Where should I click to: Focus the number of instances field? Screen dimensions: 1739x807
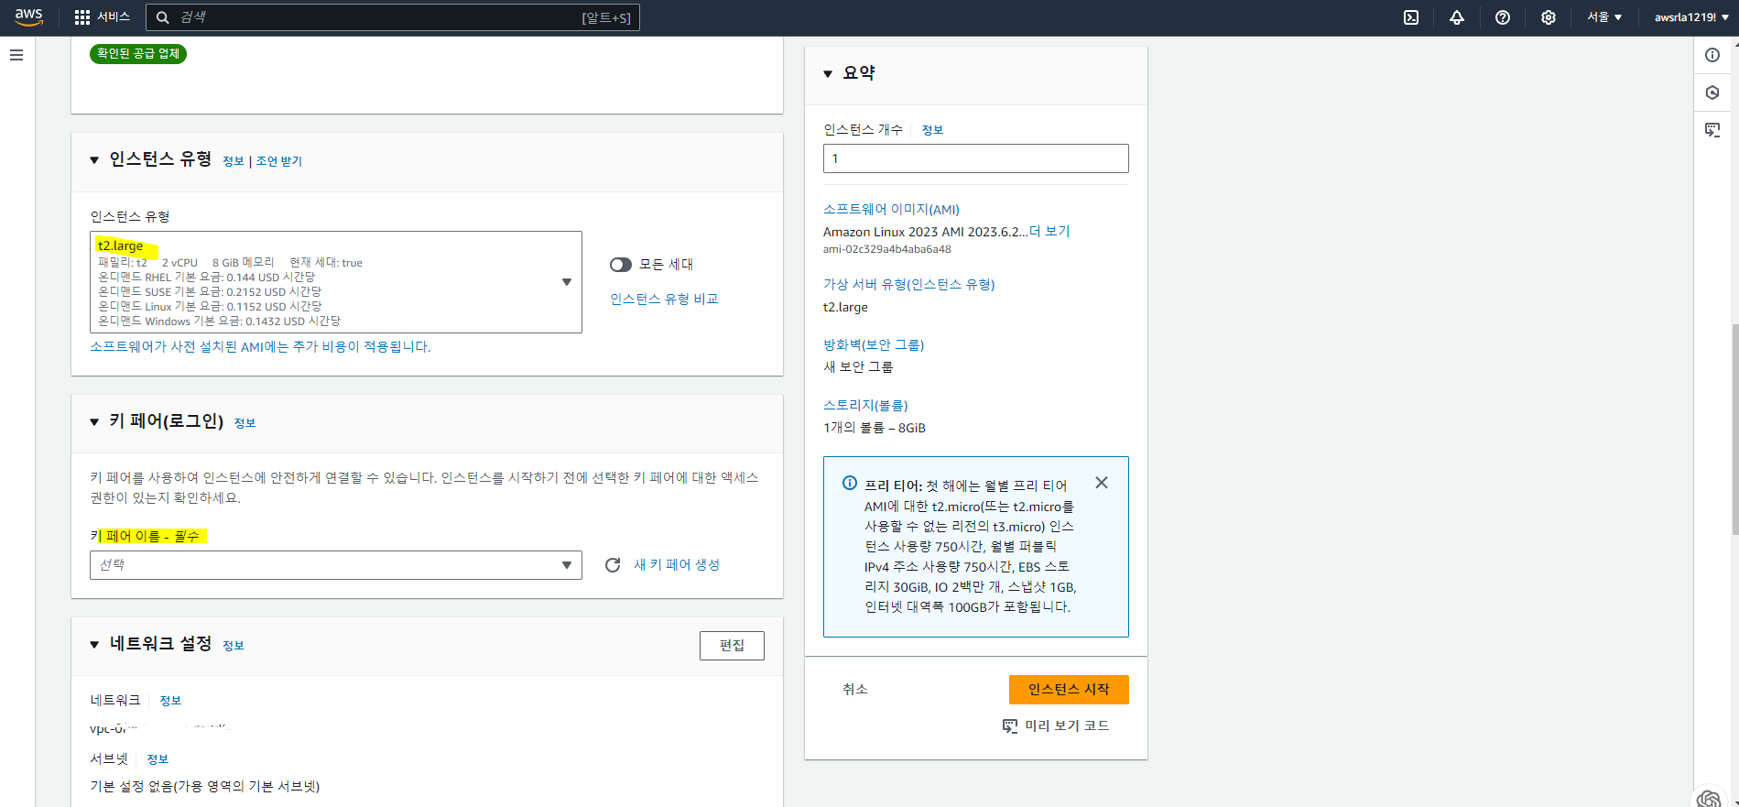[x=976, y=158]
